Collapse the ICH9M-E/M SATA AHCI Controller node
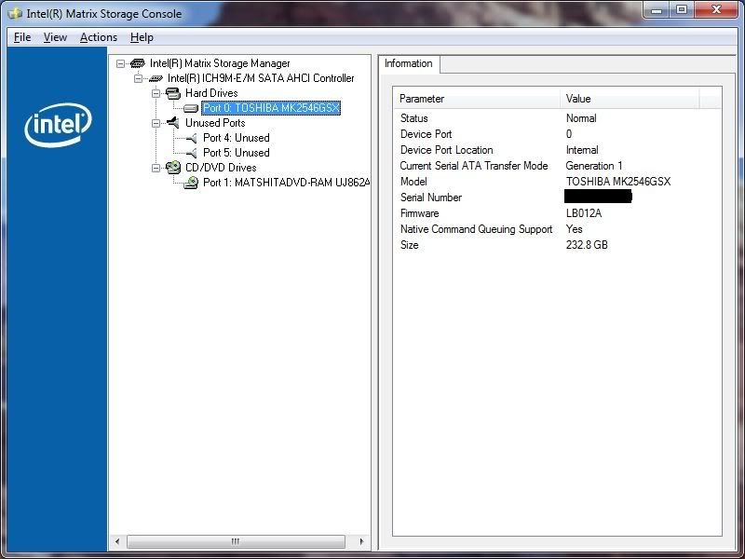 tap(138, 78)
